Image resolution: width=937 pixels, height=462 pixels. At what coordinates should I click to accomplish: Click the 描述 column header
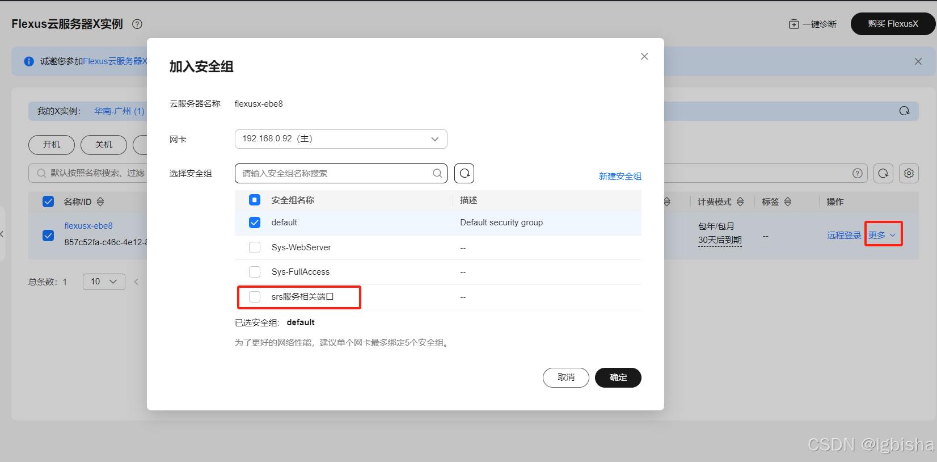coord(468,200)
